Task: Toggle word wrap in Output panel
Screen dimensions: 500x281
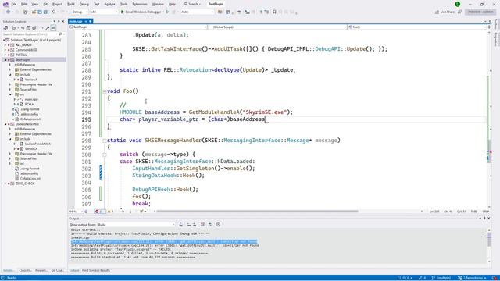Action: (x=210, y=225)
